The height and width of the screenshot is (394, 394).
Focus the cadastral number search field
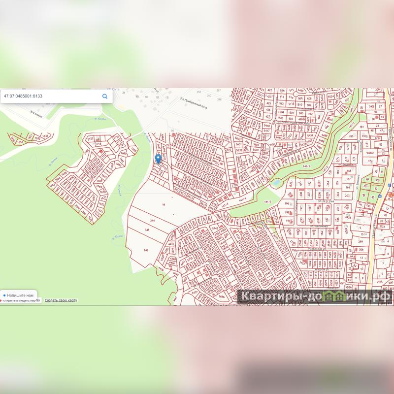[x=51, y=96]
